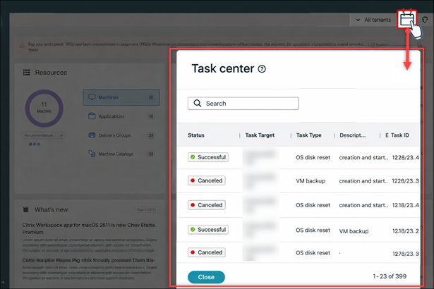
Task: Click Canceled status in third task row
Action: click(x=207, y=205)
